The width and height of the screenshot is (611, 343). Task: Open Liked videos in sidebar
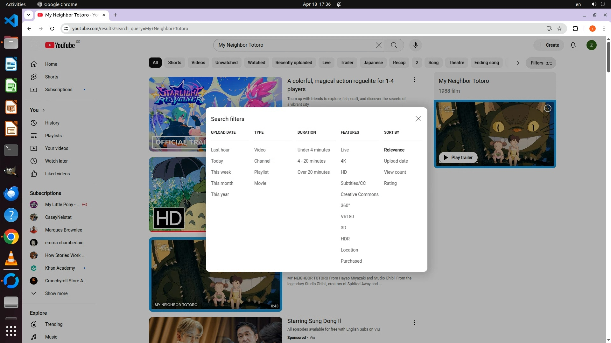[x=57, y=174]
